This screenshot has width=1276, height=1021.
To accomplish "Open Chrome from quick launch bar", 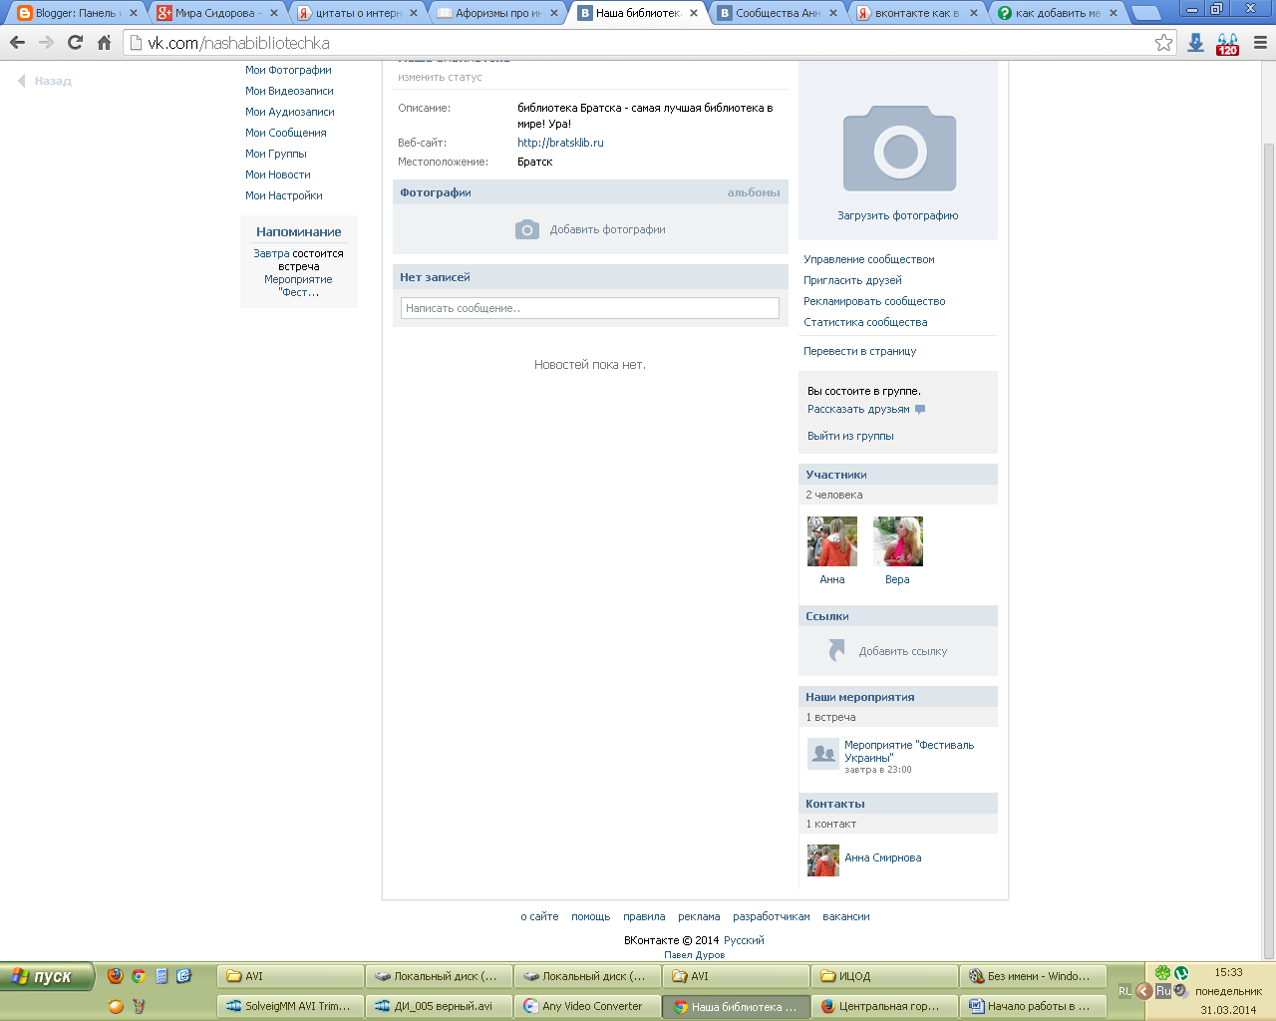I will (139, 976).
